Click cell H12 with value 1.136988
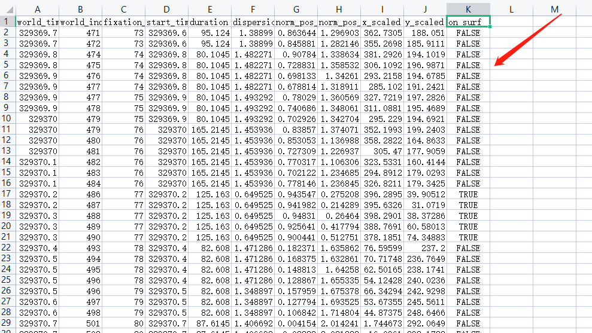This screenshot has width=592, height=333. click(x=339, y=140)
